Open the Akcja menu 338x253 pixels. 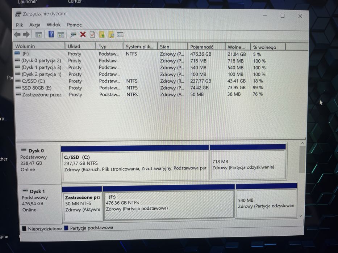tap(35, 25)
